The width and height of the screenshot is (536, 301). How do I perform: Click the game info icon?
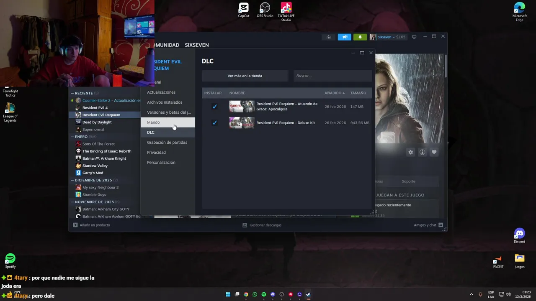point(422,152)
